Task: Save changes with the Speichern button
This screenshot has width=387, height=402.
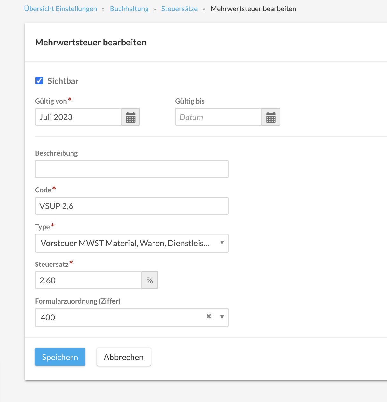Action: 60,357
